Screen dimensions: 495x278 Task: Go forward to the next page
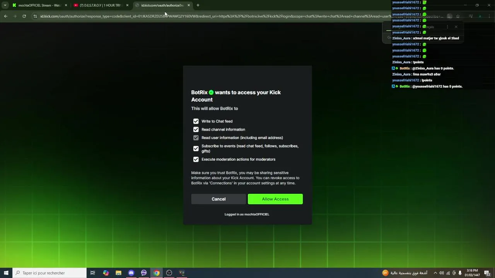[15, 16]
